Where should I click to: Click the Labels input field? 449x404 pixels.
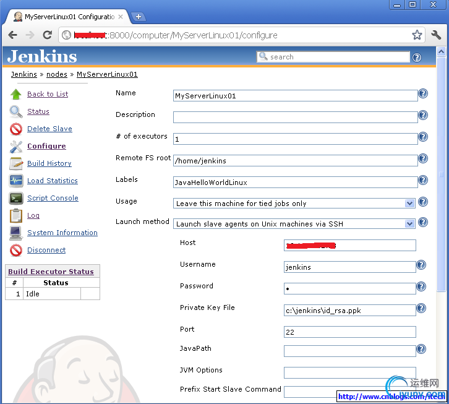(295, 183)
